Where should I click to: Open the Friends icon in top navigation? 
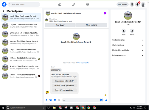pyautogui.click(x=74, y=4)
